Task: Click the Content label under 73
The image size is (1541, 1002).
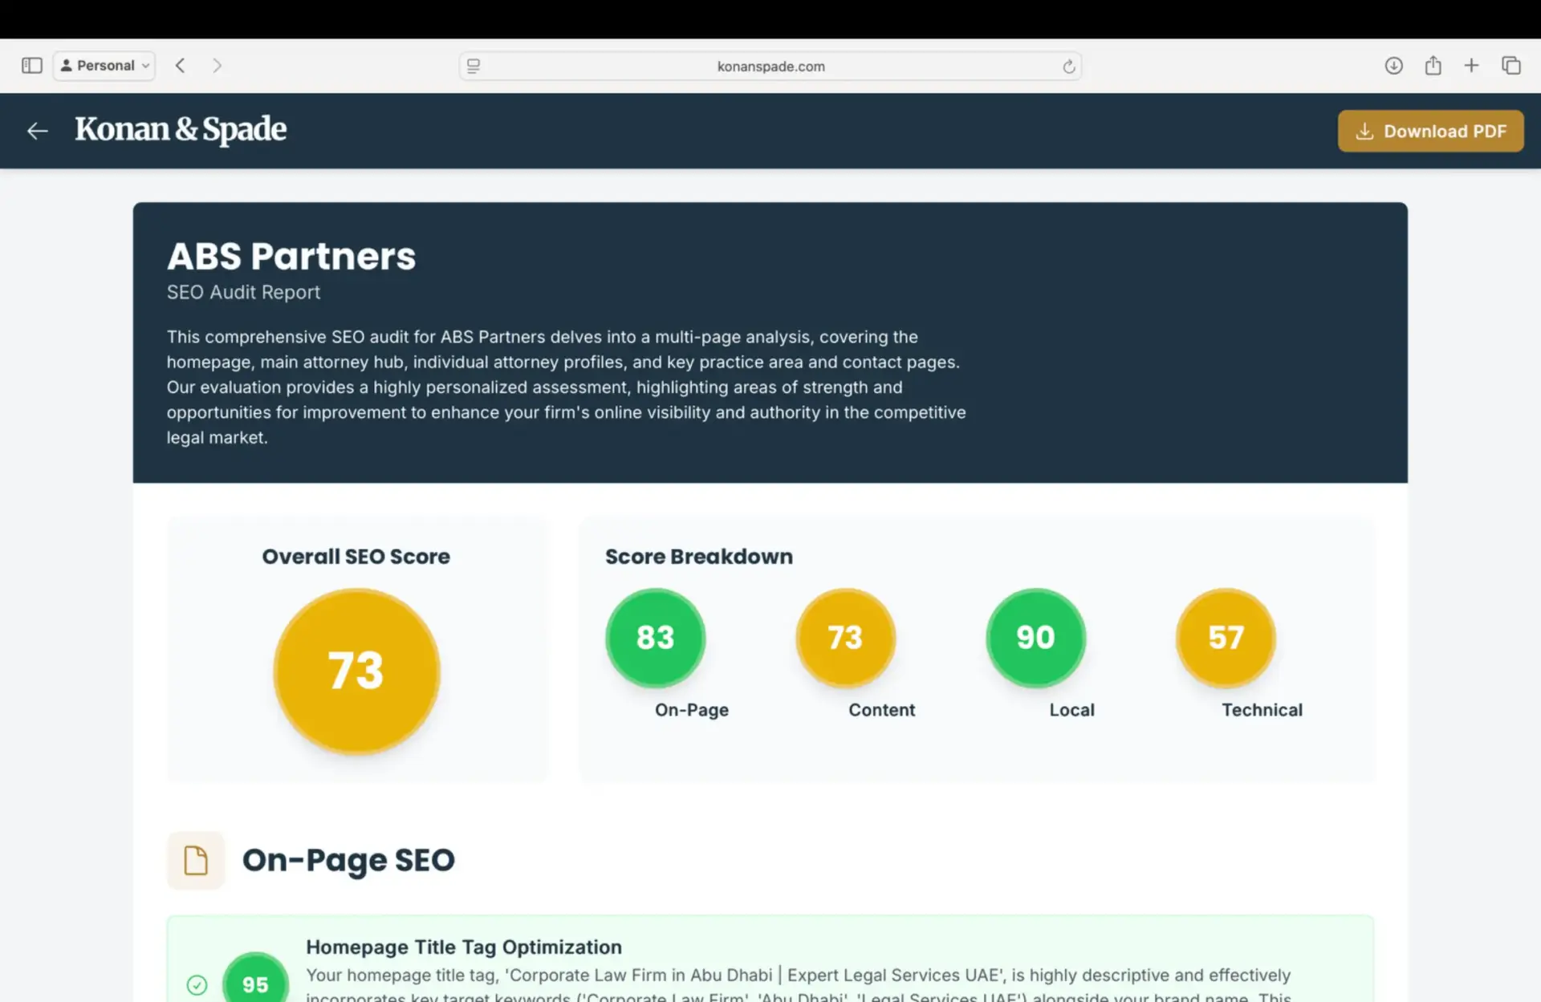Action: coord(881,710)
